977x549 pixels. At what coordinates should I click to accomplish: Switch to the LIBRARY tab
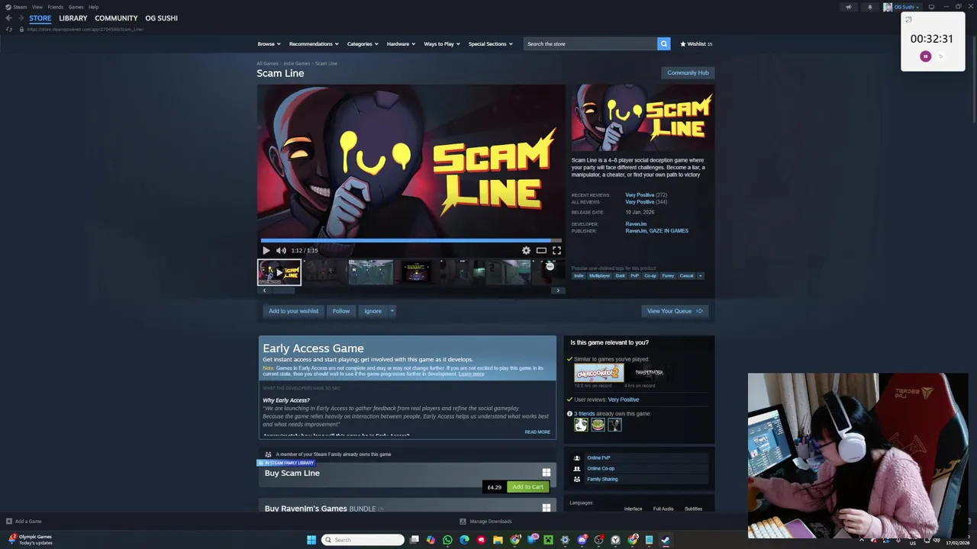pyautogui.click(x=73, y=18)
